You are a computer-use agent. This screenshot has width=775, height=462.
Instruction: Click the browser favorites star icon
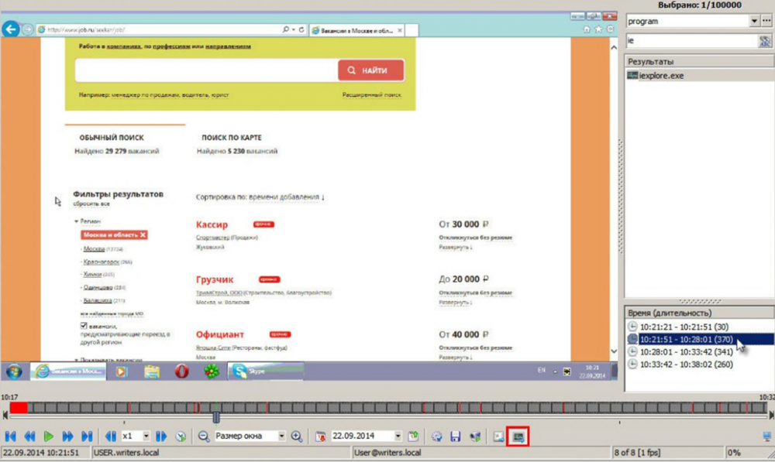pyautogui.click(x=598, y=29)
